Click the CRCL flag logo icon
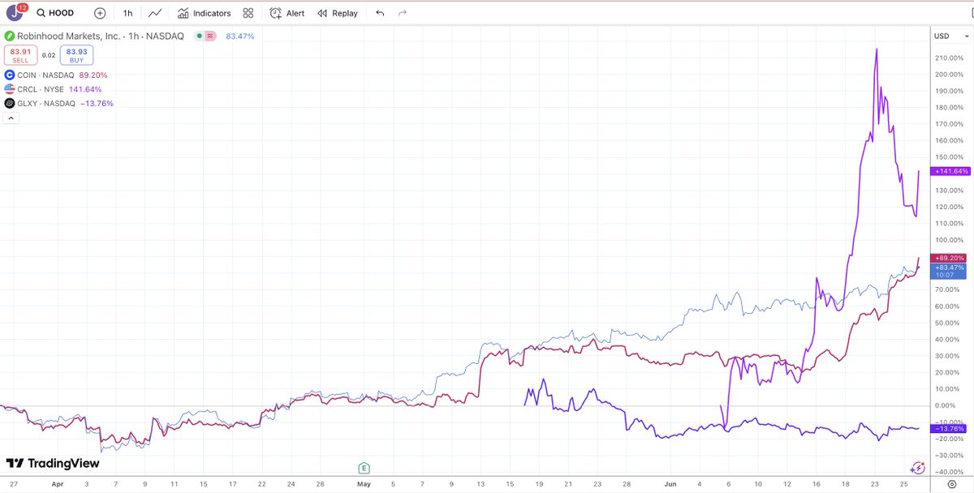 click(9, 89)
